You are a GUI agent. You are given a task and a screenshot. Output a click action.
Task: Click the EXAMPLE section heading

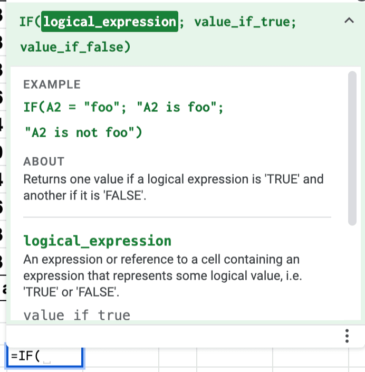click(52, 84)
